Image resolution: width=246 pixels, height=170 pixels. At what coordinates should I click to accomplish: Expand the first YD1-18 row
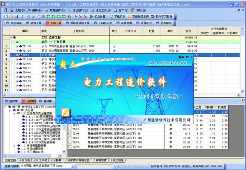17,46
